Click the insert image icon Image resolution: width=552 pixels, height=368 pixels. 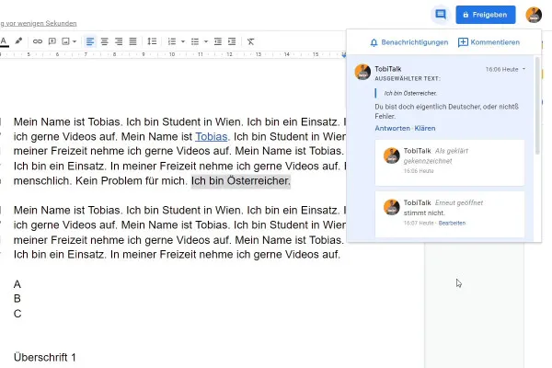click(65, 41)
